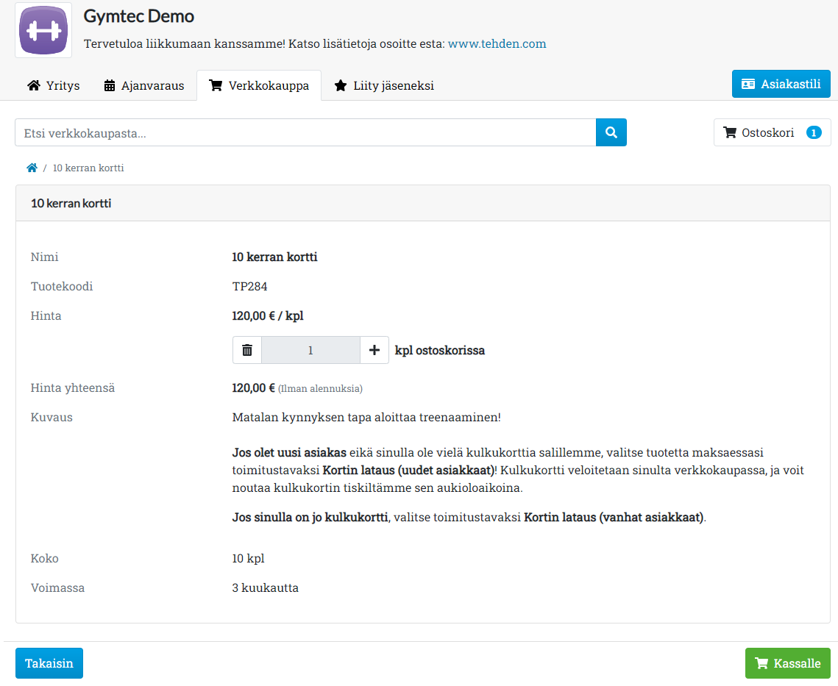Viewport: 838px width, 686px height.
Task: Focus the Etsi verkkokaupasta search field
Action: click(x=305, y=132)
